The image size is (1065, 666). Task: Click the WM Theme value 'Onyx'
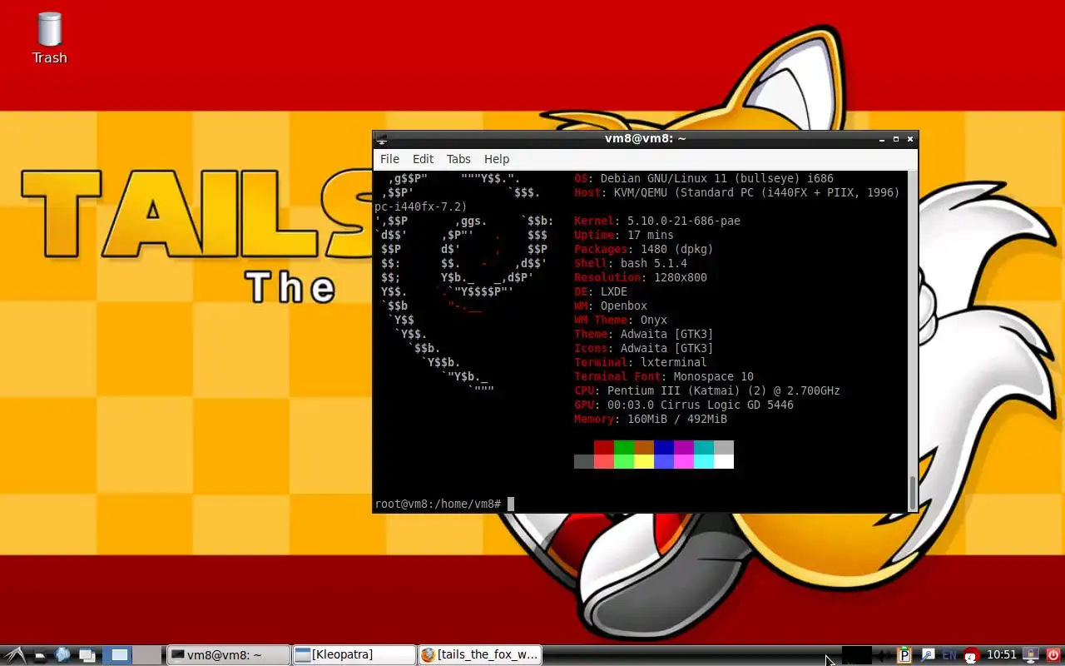[x=653, y=320]
